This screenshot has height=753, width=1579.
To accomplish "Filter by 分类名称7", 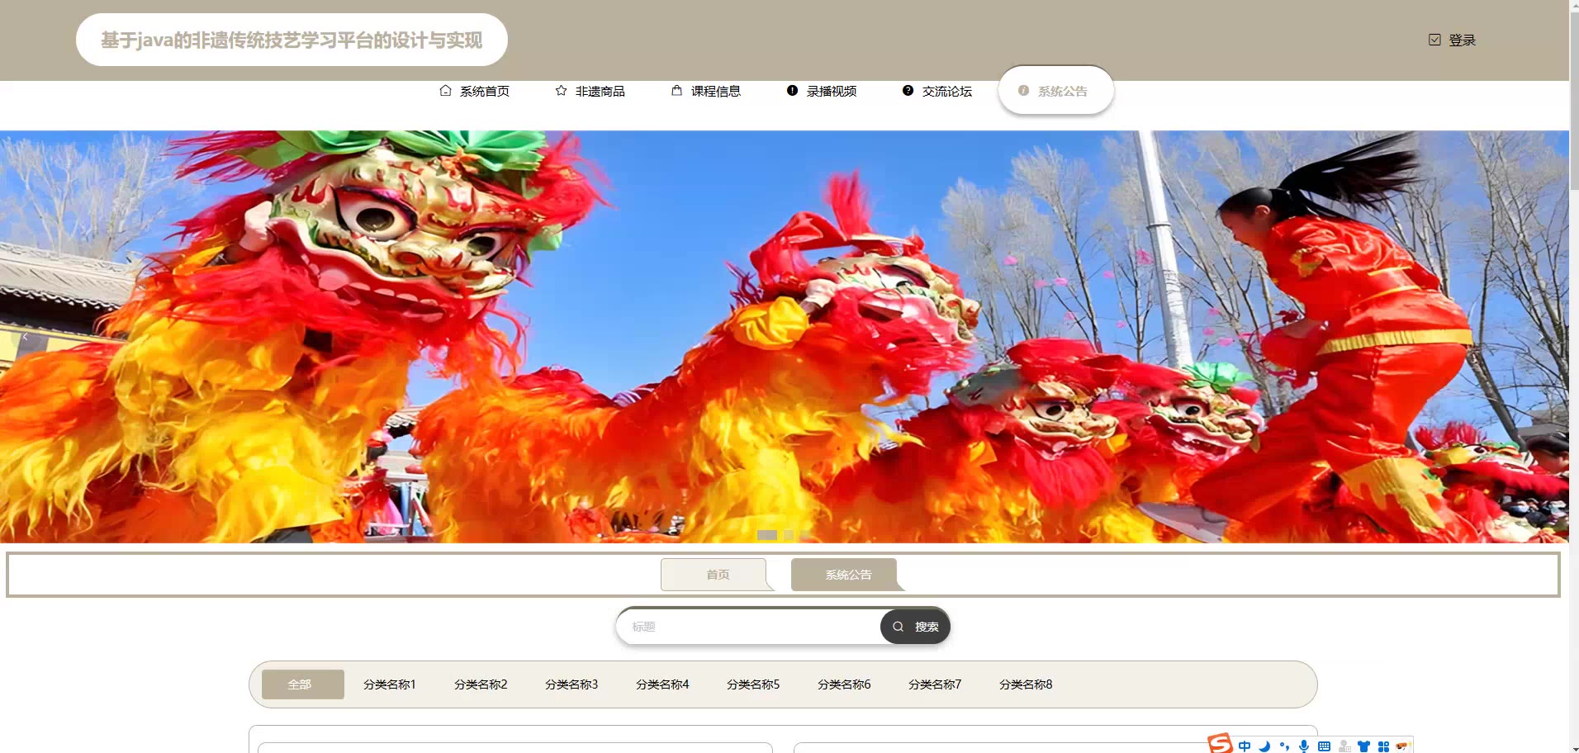I will click(x=935, y=684).
